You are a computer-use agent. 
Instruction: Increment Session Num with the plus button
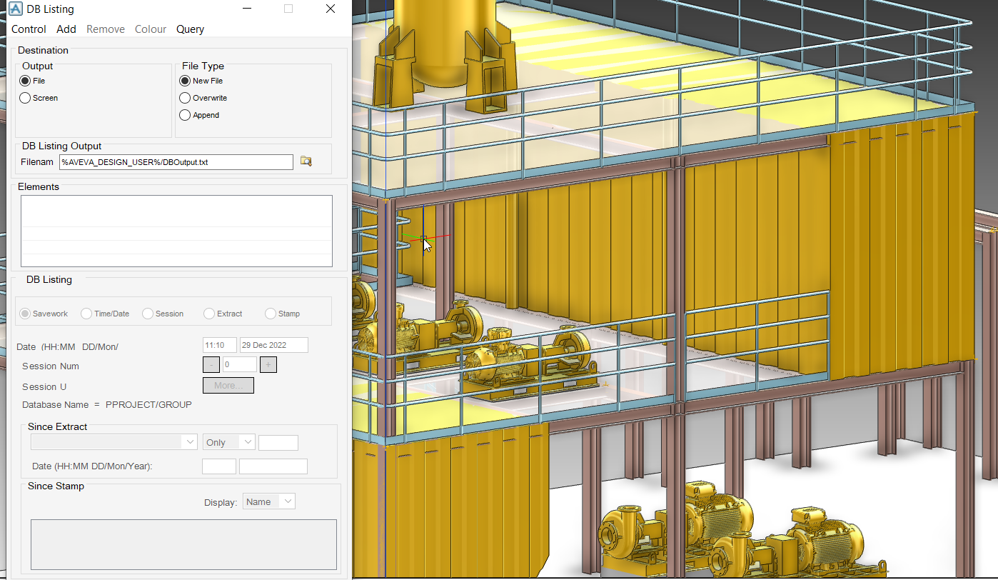268,364
